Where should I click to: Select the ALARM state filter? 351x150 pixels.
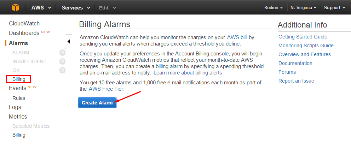21,53
